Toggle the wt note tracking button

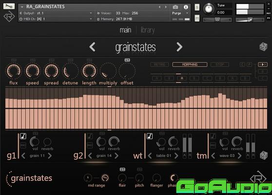[150, 136]
